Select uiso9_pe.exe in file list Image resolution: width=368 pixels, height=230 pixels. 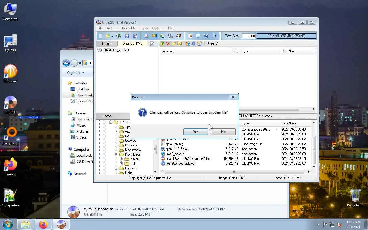pyautogui.click(x=175, y=154)
